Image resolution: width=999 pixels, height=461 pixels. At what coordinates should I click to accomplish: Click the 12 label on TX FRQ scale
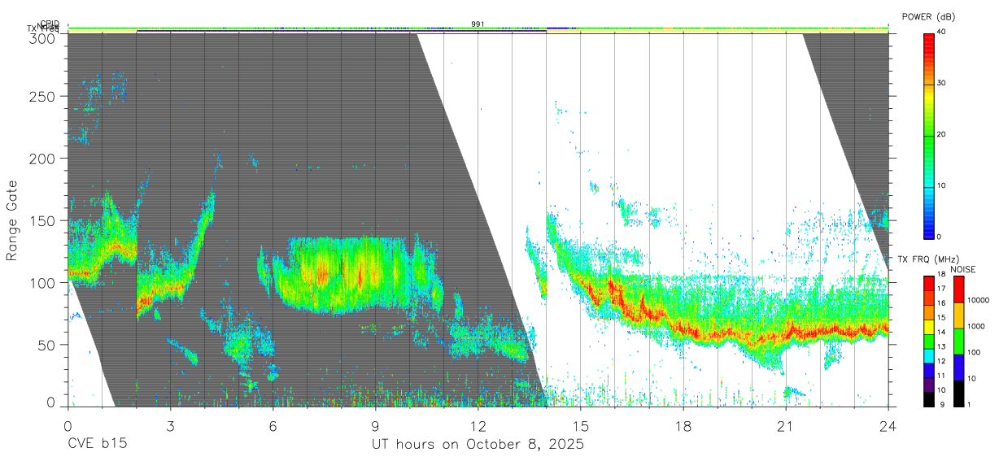(x=943, y=361)
